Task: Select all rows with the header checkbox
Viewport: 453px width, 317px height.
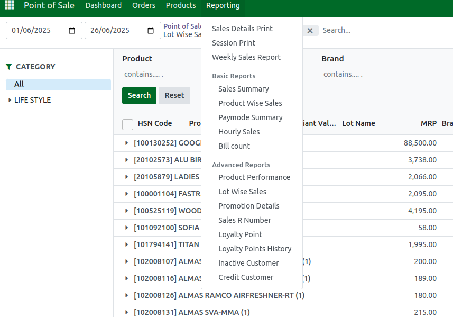Action: click(x=127, y=124)
